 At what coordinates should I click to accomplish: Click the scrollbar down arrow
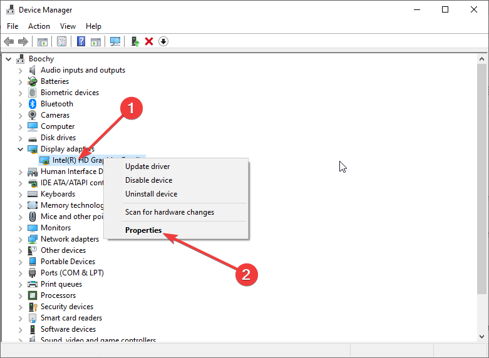point(481,337)
